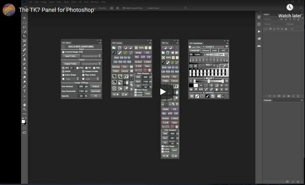Click lightning bolt icon in TK7 Combo
The width and height of the screenshot is (305, 185).
click(132, 89)
